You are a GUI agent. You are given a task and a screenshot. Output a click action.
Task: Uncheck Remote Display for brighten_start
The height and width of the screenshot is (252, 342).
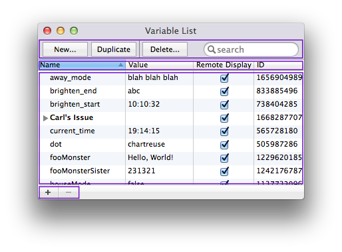[x=224, y=105]
